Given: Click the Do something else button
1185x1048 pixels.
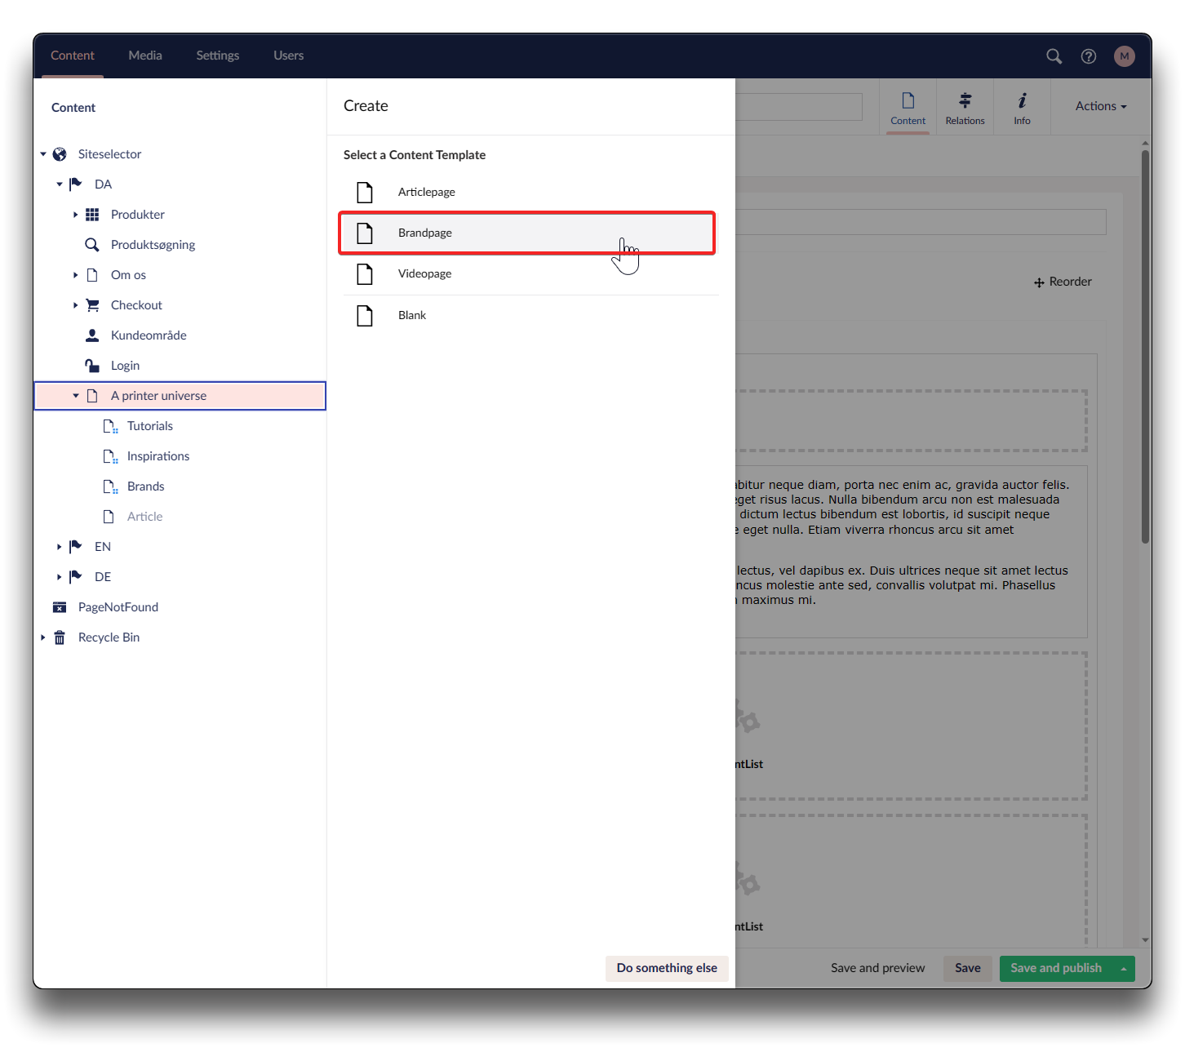Looking at the screenshot, I should [666, 968].
